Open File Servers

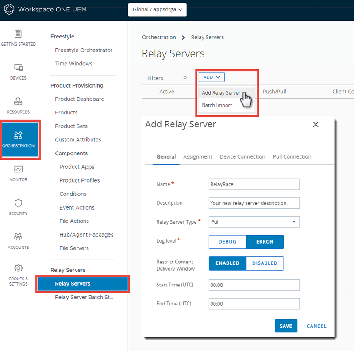tap(74, 248)
